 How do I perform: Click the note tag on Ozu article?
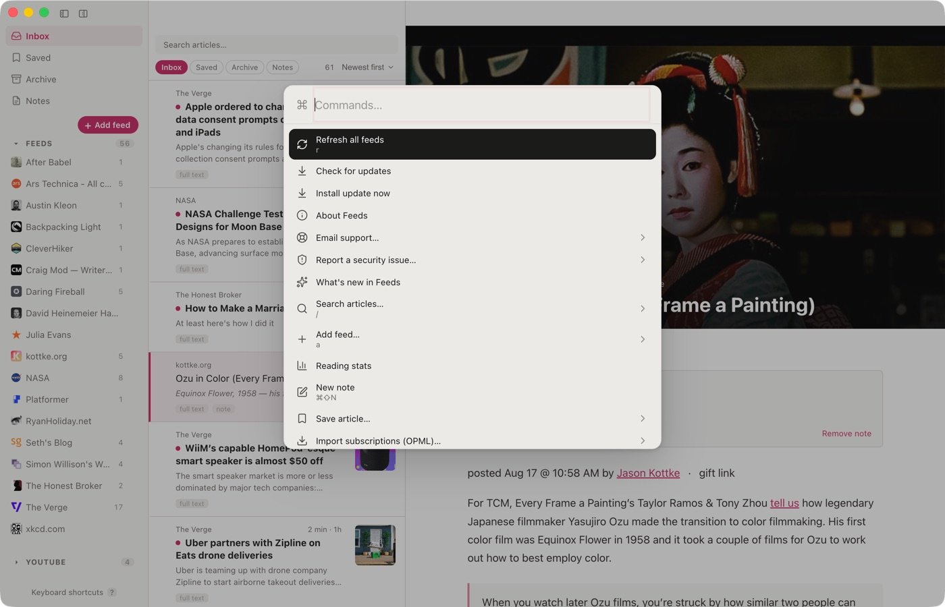click(223, 409)
